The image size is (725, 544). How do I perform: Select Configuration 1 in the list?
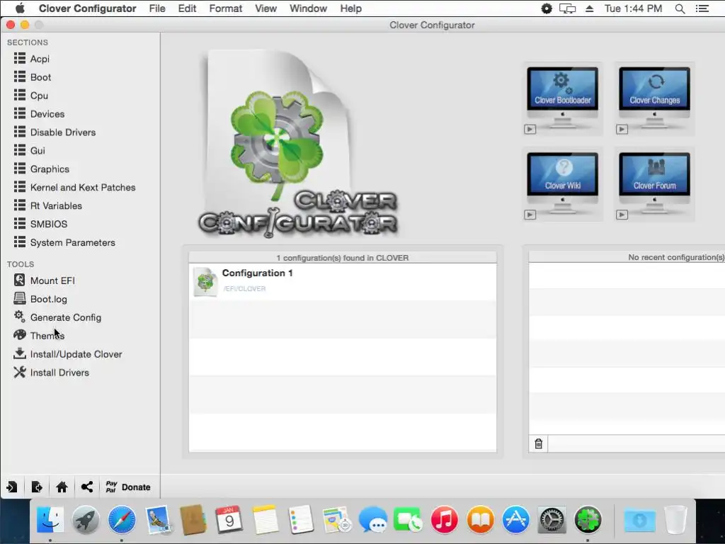point(343,282)
